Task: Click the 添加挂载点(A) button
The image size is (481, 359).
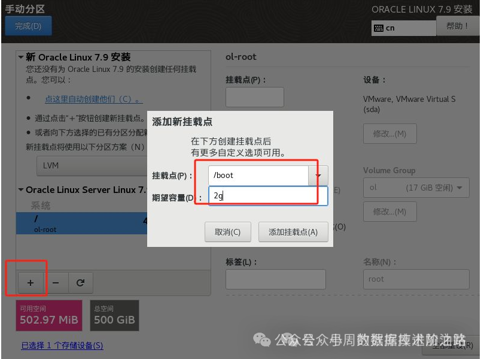Action: 293,232
